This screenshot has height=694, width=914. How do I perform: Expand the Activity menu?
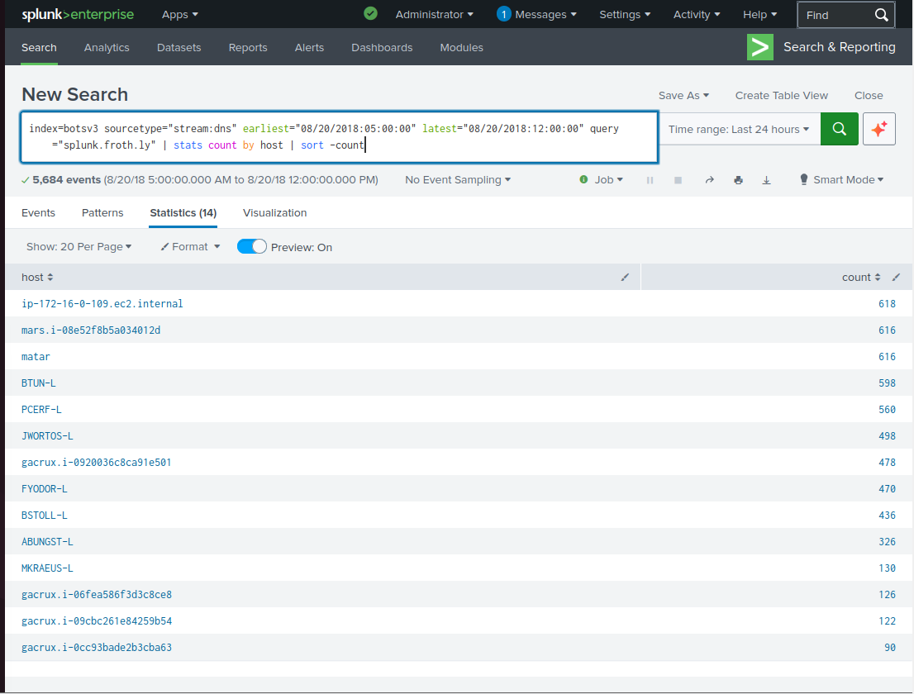697,15
